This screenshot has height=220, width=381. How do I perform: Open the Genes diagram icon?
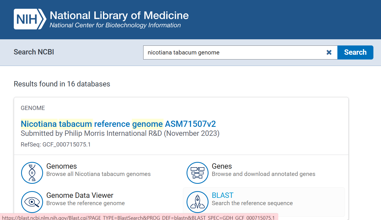point(198,173)
